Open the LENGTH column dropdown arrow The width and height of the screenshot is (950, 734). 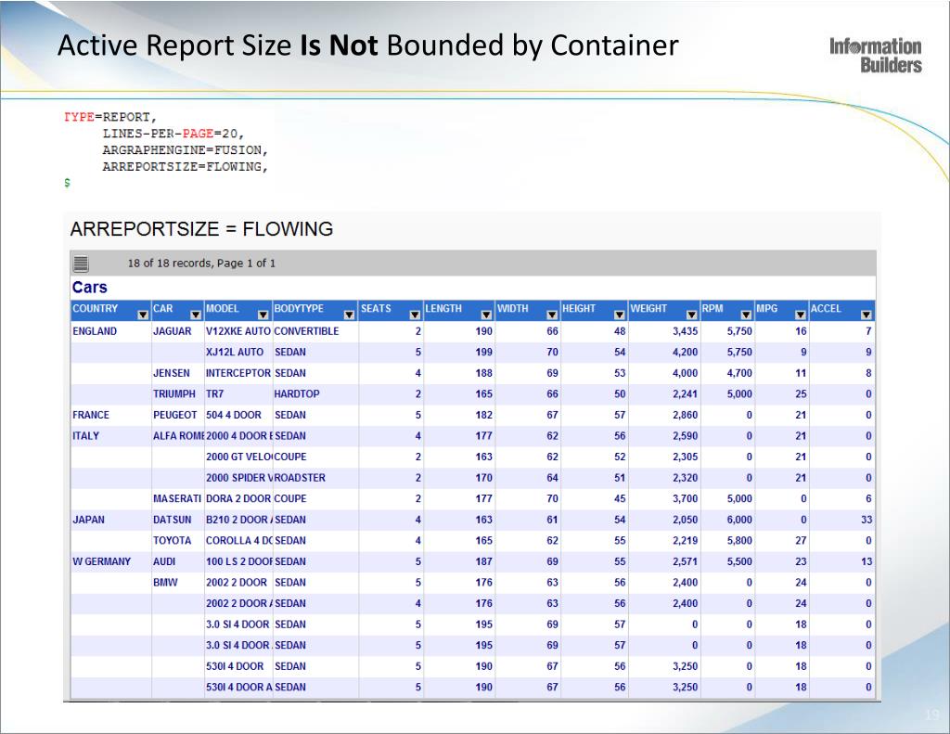(x=486, y=315)
